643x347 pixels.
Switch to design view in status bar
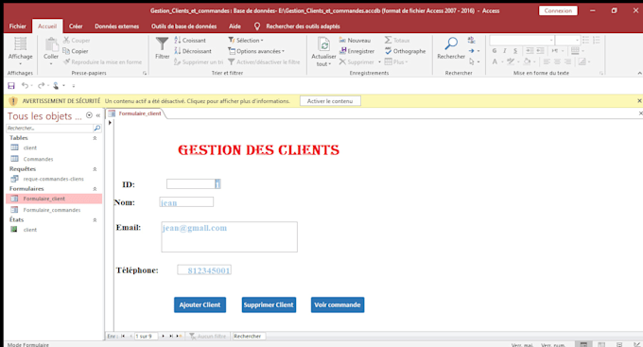point(637,344)
